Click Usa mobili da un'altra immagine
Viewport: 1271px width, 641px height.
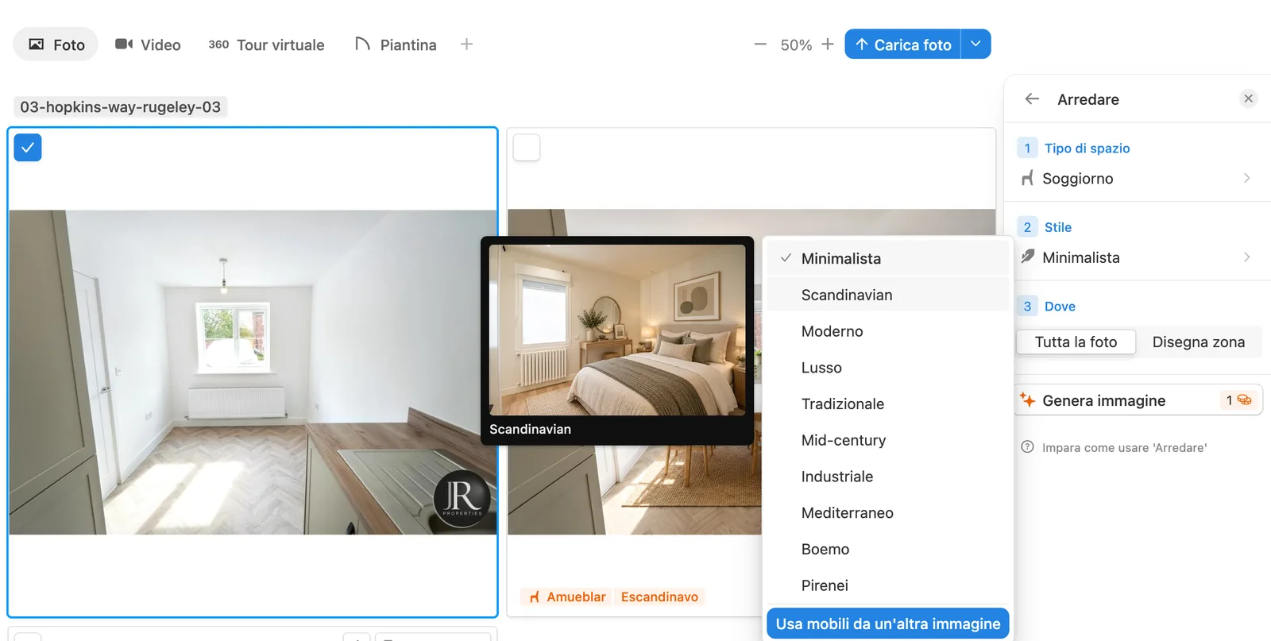click(x=888, y=624)
